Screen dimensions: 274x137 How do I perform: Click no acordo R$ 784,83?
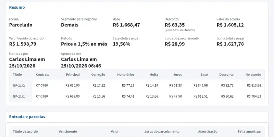pos(254,97)
